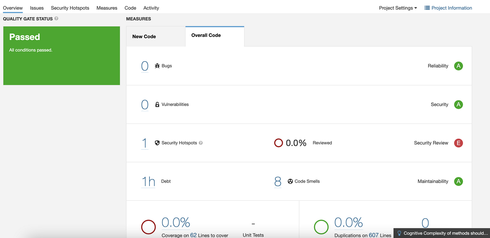The height and width of the screenshot is (238, 490).
Task: Click the Security Hotspots help icon
Action: pos(201,143)
